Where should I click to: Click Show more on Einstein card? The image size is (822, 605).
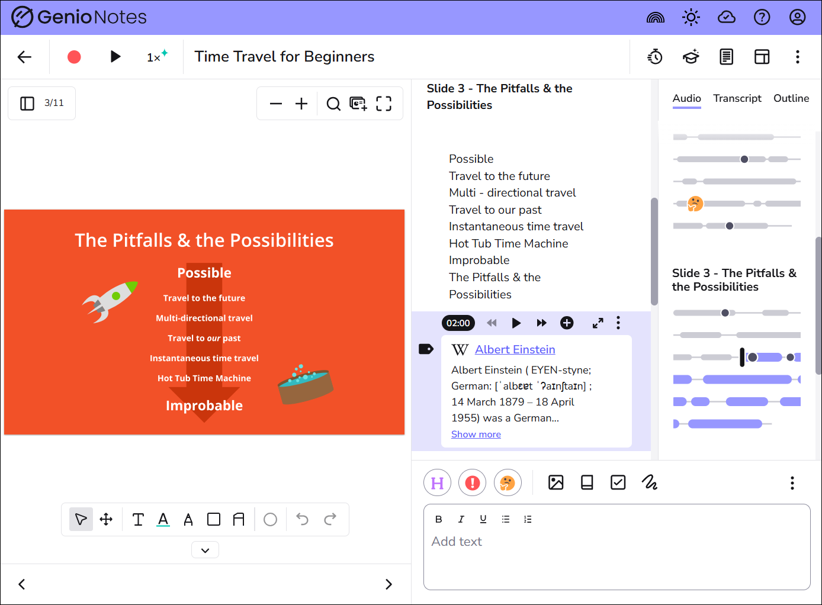click(x=476, y=435)
